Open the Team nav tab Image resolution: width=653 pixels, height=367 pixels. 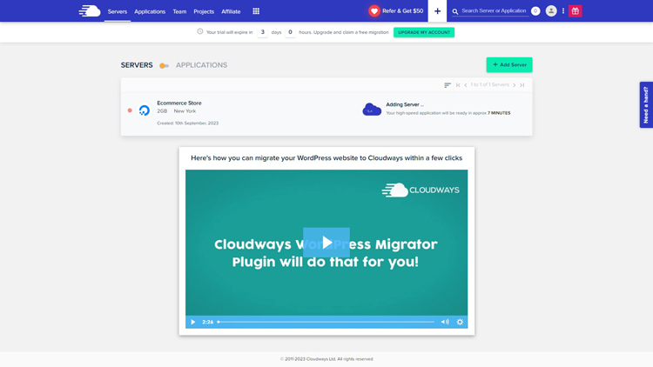point(179,11)
